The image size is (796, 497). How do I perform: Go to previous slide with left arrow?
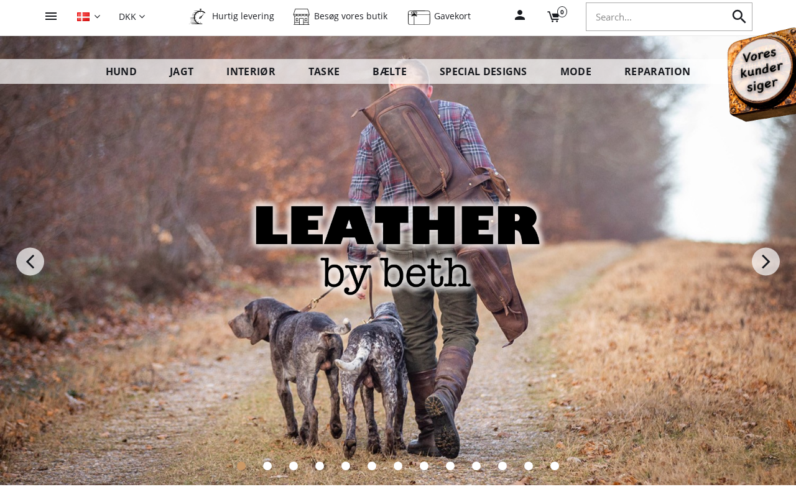pyautogui.click(x=30, y=262)
